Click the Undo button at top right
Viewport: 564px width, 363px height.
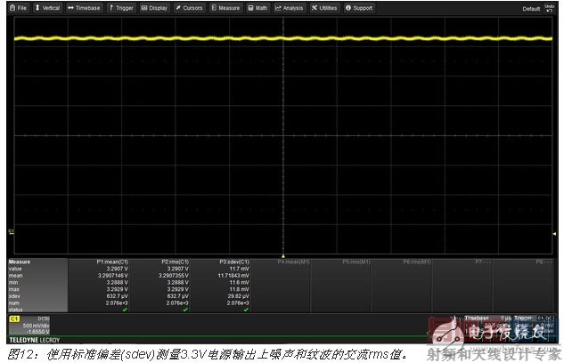(x=549, y=8)
